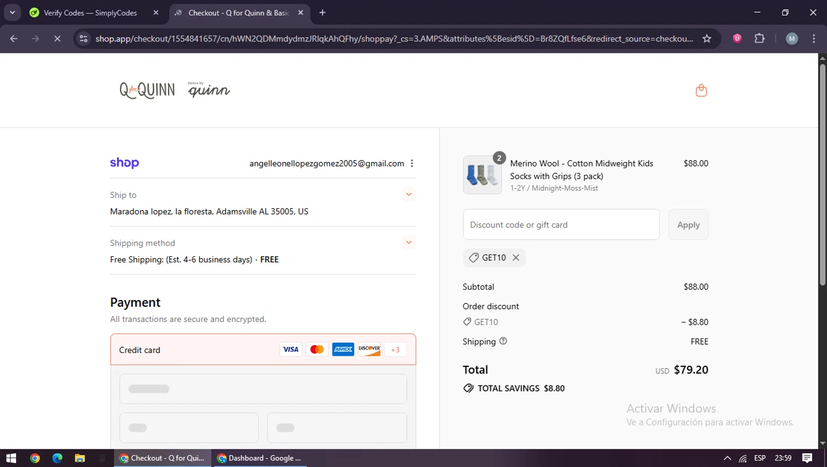Click the expiration date field placeholder
The width and height of the screenshot is (827, 467).
pos(189,428)
